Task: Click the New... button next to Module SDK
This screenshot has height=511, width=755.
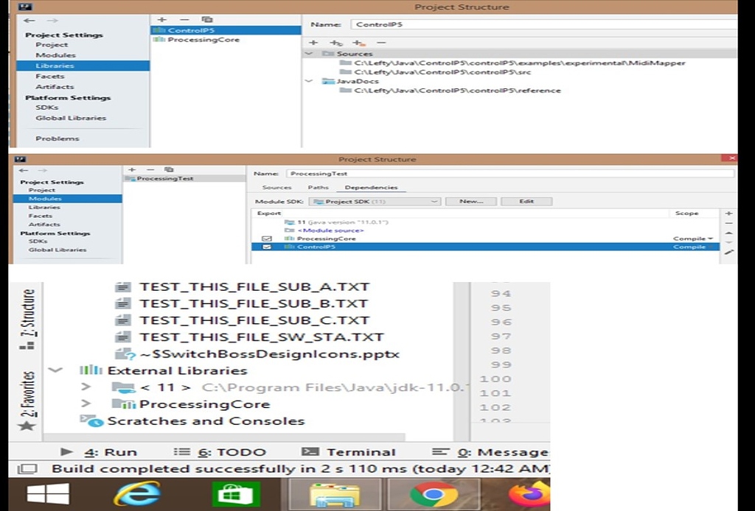Action: [471, 200]
